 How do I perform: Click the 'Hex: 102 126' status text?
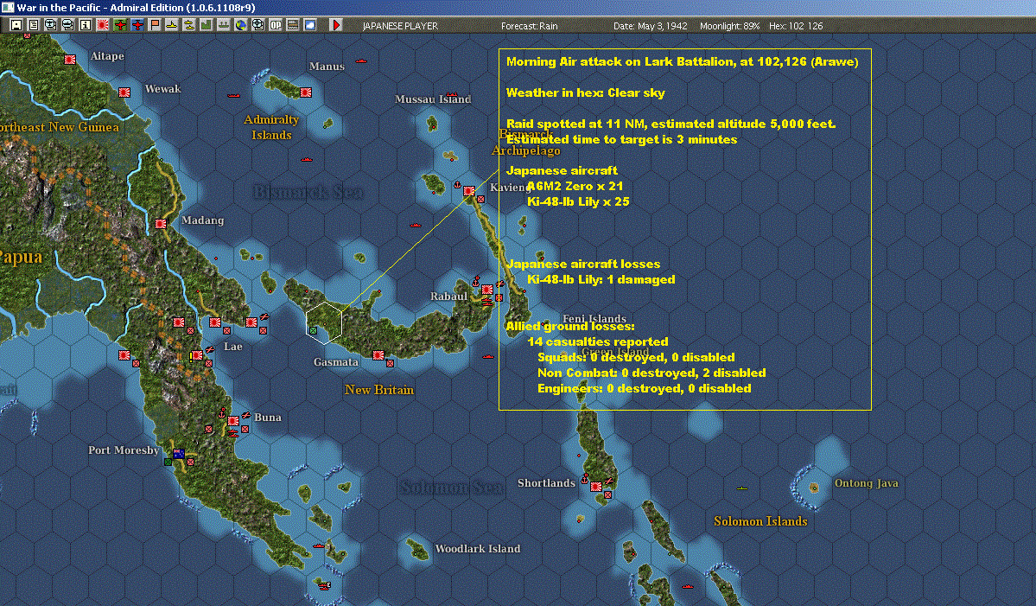pyautogui.click(x=796, y=26)
